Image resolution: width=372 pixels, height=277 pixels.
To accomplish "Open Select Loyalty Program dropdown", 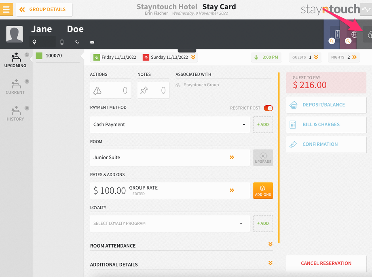I will tap(170, 224).
